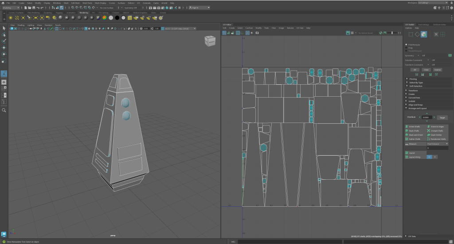Click the Measure result value field
This screenshot has height=244, width=454.
coord(438,148)
